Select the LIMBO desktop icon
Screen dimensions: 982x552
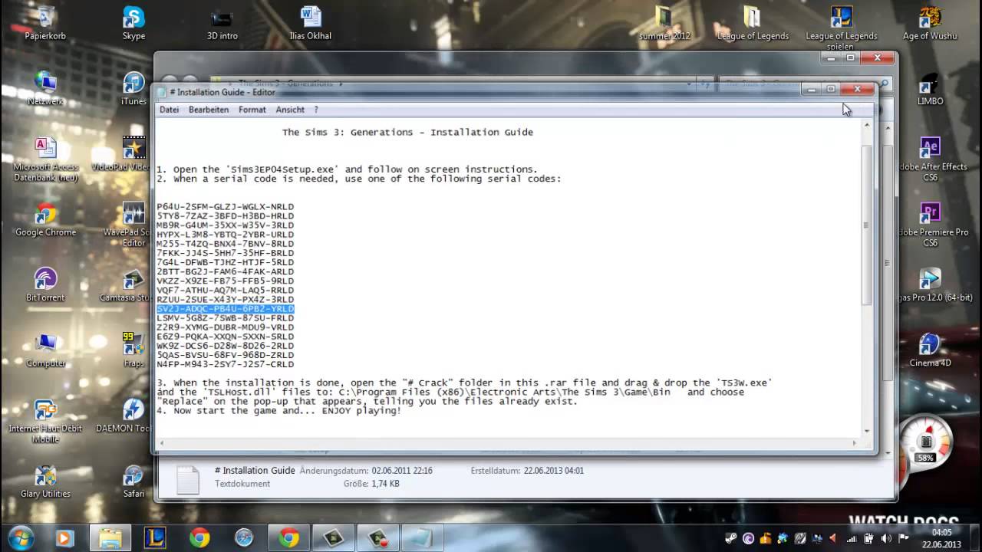[930, 88]
